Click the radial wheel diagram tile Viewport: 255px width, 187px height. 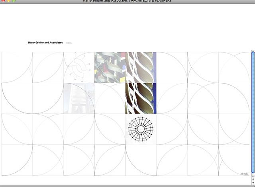click(x=141, y=129)
